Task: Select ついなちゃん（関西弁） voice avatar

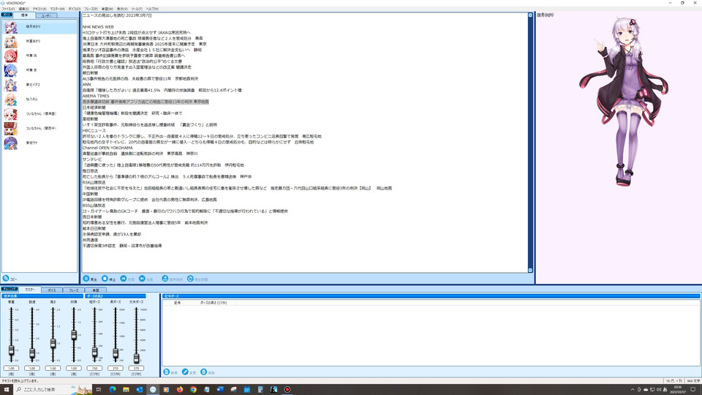Action: pos(11,129)
